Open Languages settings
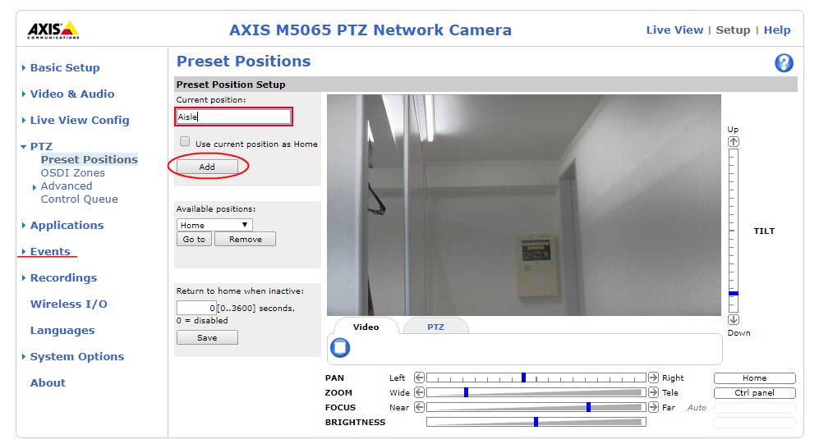The image size is (819, 444). (62, 331)
